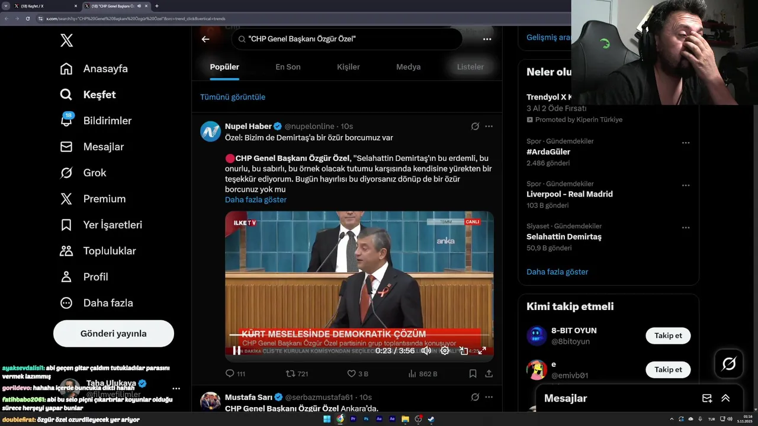Click the browser address bar

(x=302, y=18)
